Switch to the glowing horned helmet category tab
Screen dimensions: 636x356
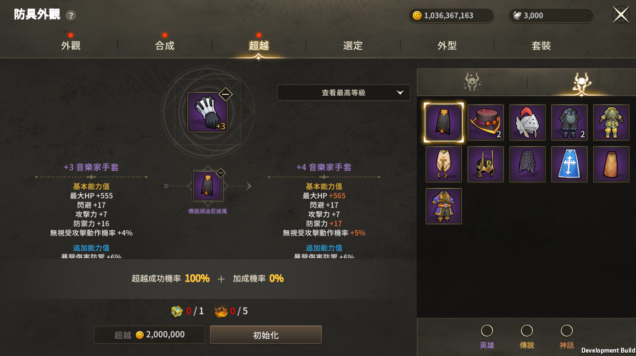pos(581,83)
